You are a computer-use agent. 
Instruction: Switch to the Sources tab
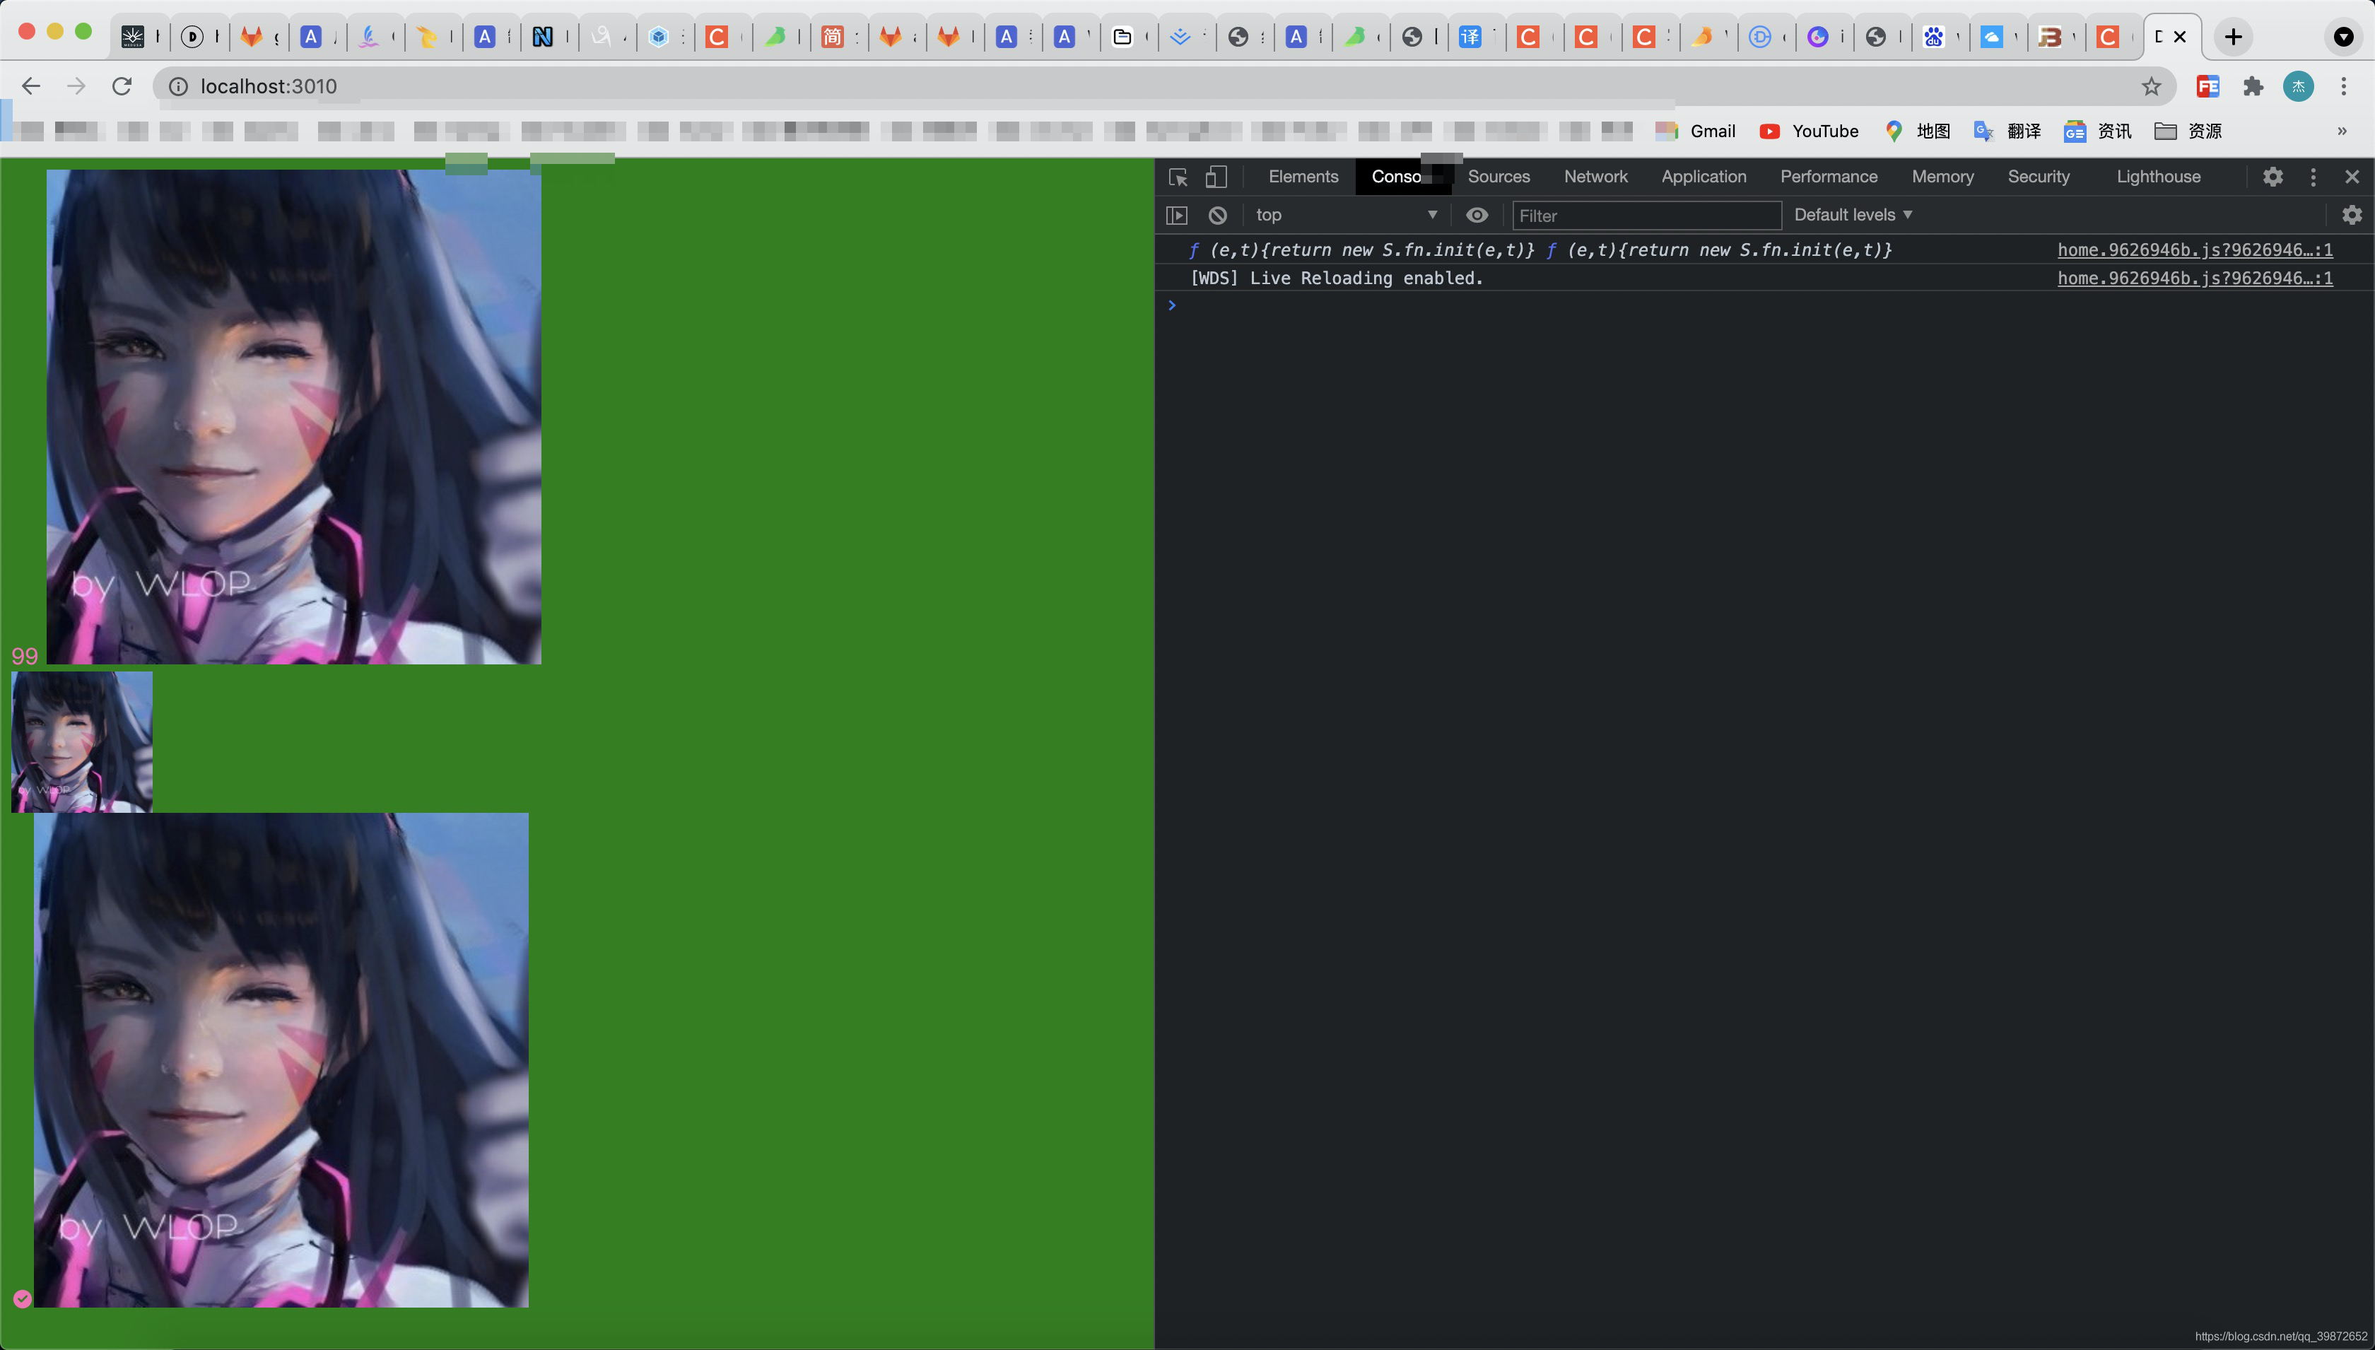point(1498,176)
